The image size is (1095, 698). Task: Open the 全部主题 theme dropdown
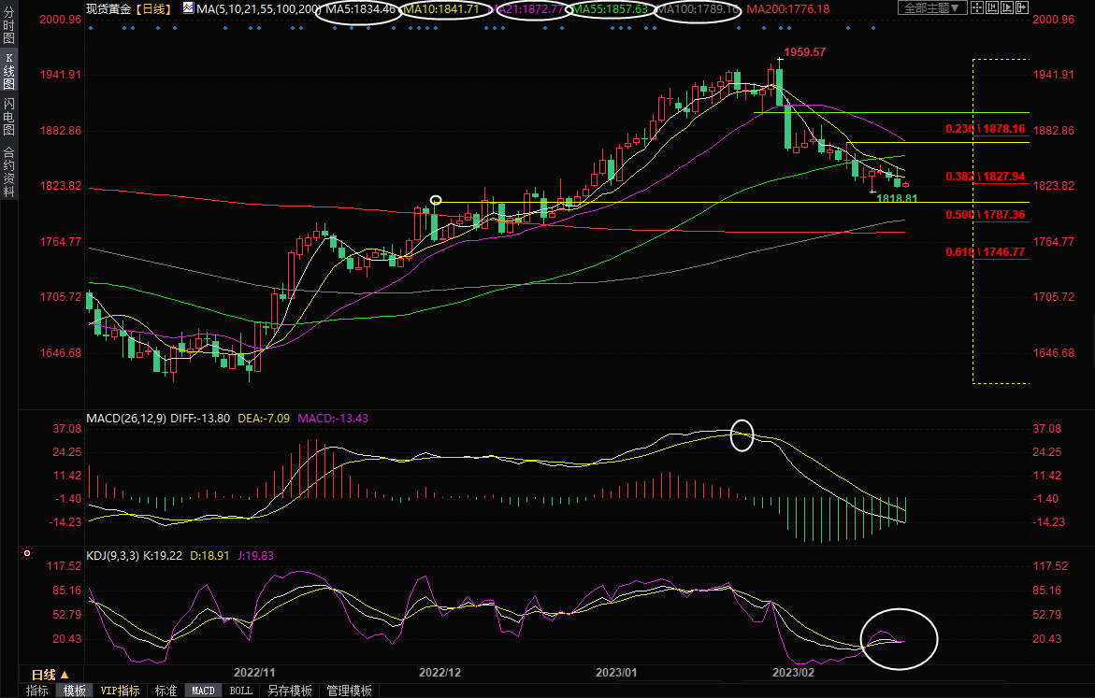(932, 7)
